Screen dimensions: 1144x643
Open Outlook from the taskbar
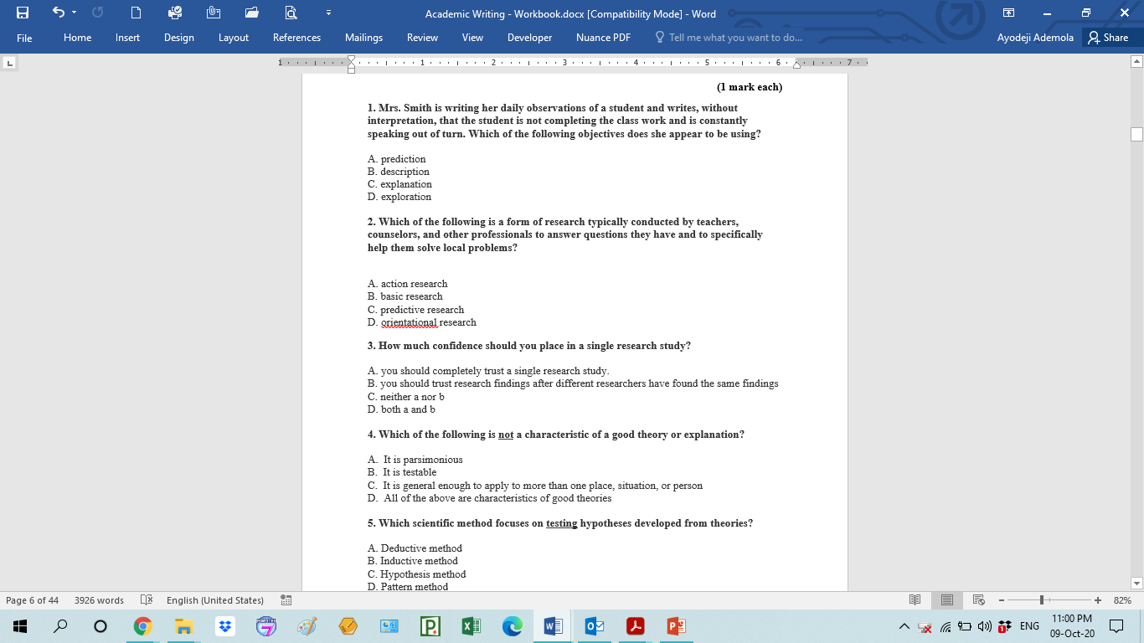pyautogui.click(x=594, y=625)
